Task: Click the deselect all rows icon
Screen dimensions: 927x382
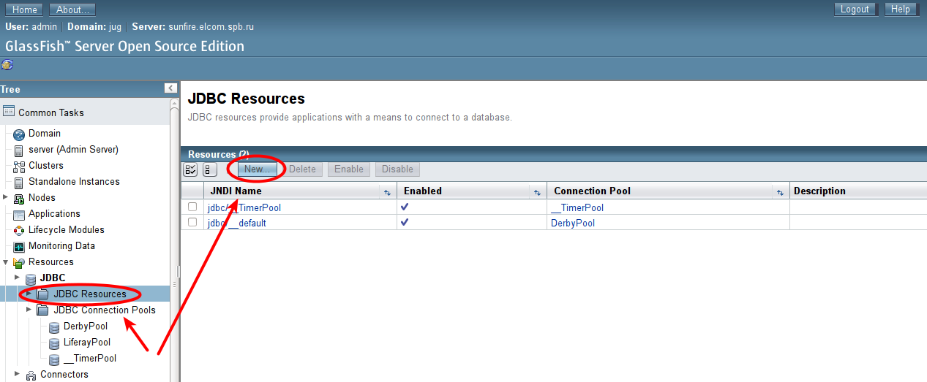Action: 209,169
